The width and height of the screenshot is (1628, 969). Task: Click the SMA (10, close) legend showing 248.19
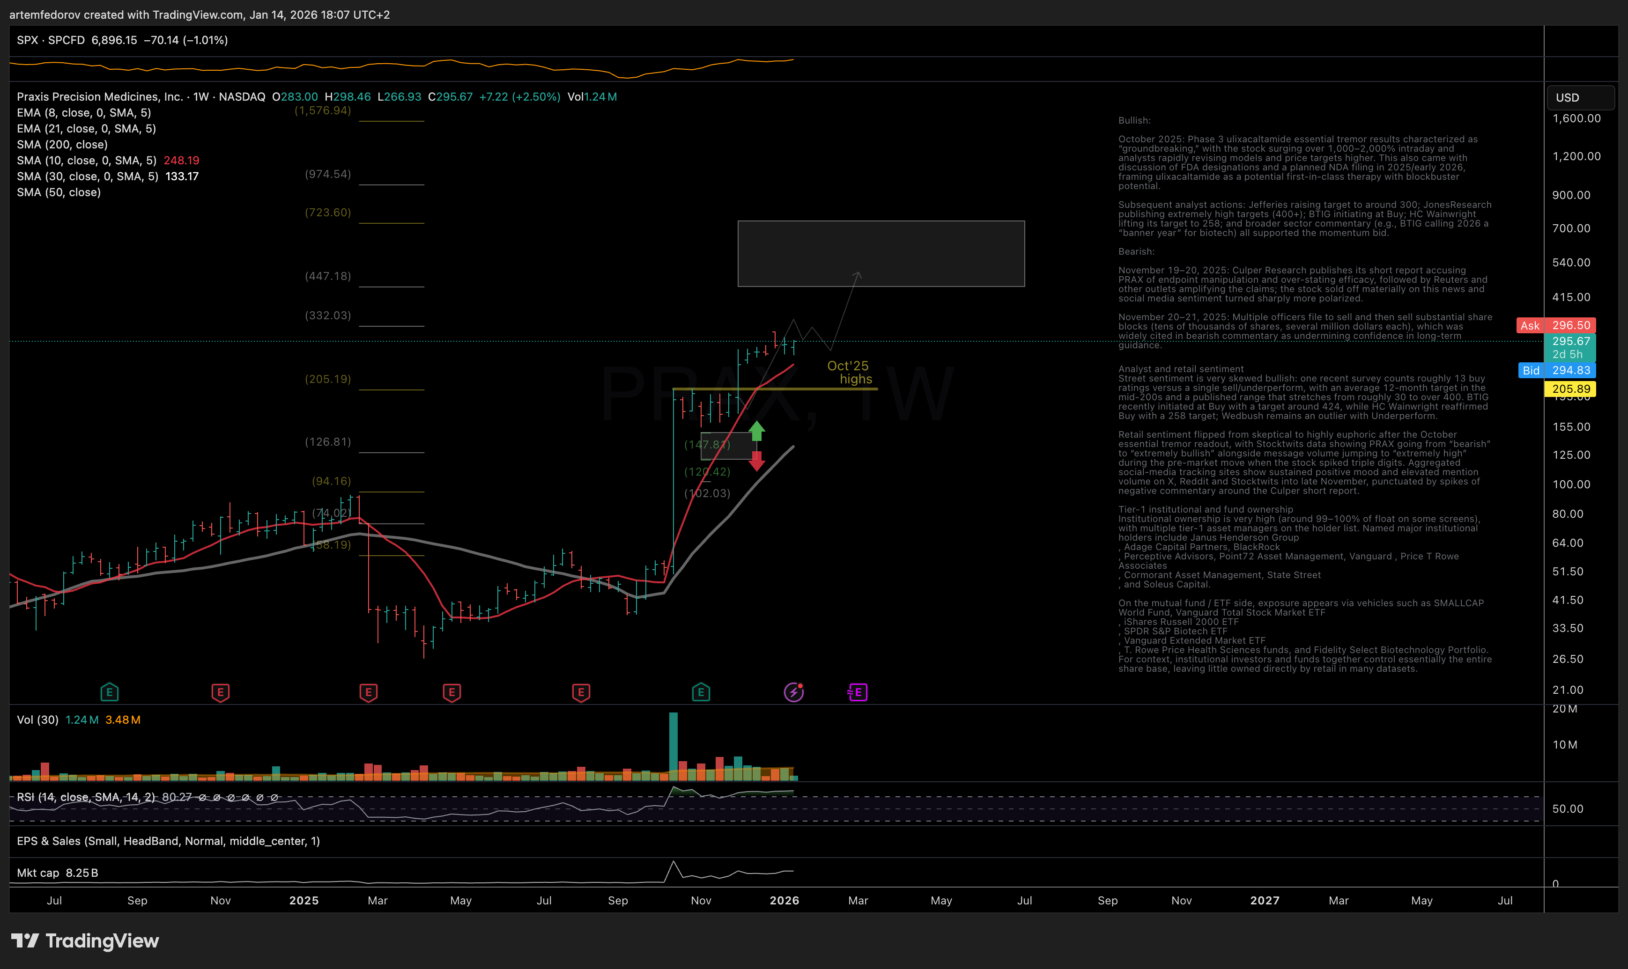point(108,161)
